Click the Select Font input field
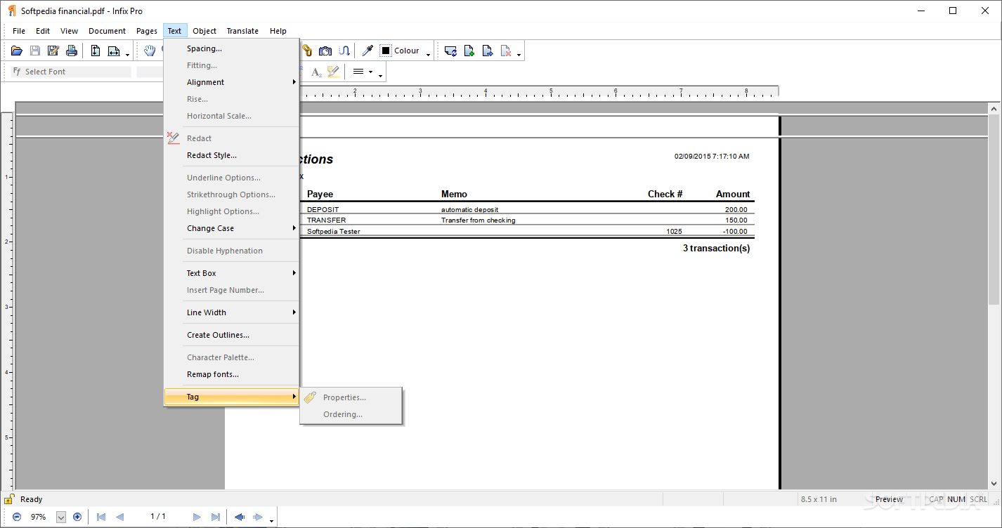This screenshot has height=528, width=1002. [x=70, y=72]
